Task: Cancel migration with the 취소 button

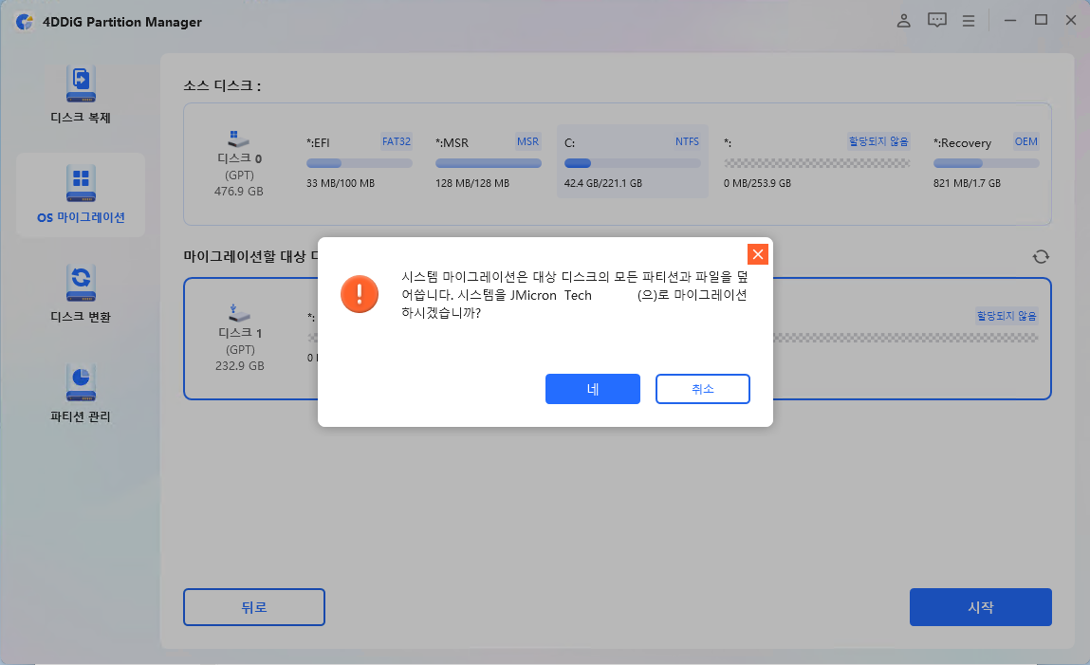Action: pyautogui.click(x=702, y=388)
